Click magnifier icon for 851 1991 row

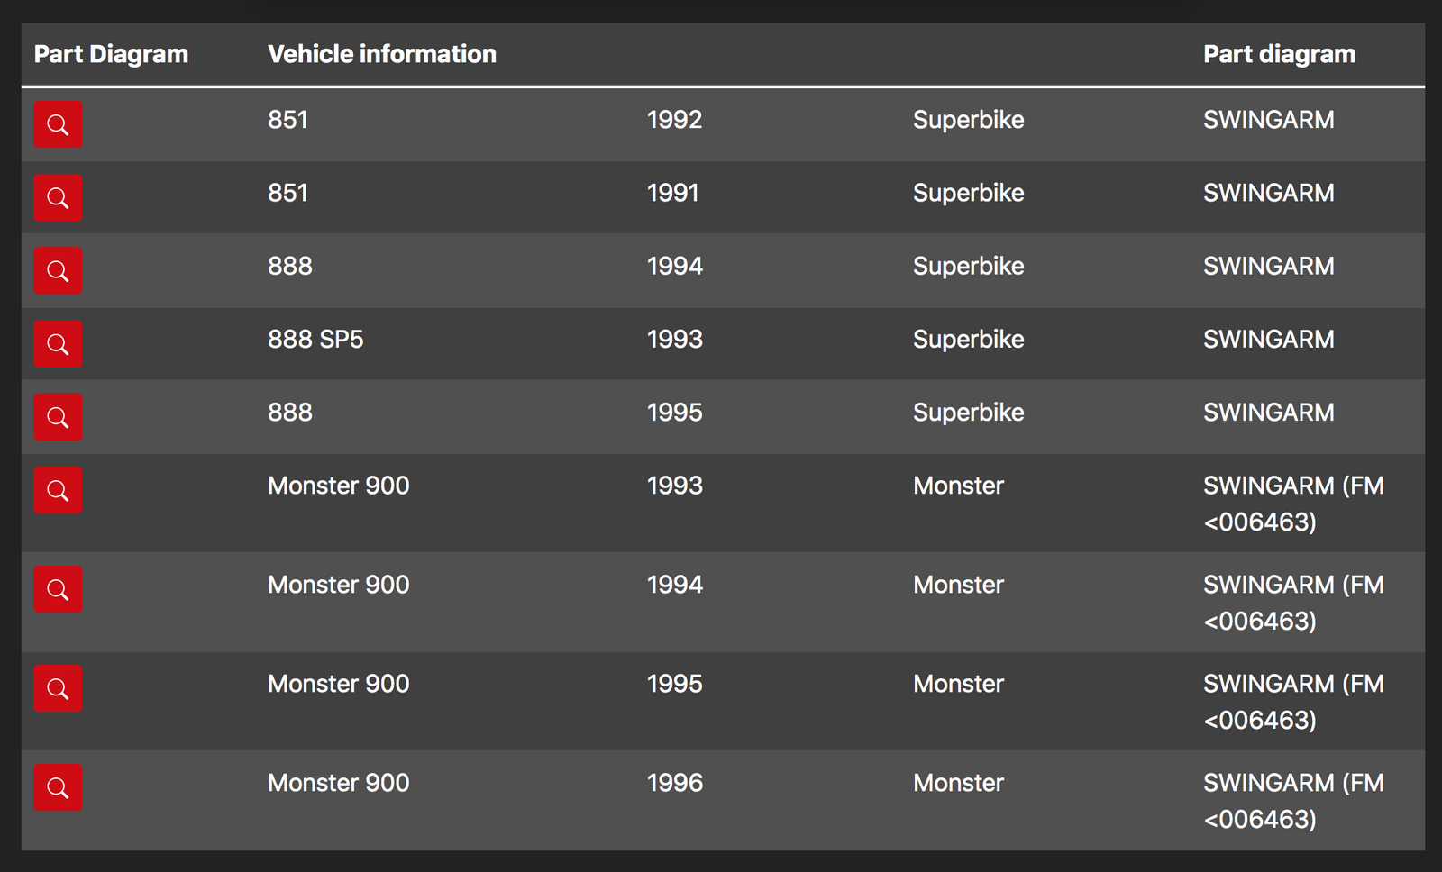point(58,197)
